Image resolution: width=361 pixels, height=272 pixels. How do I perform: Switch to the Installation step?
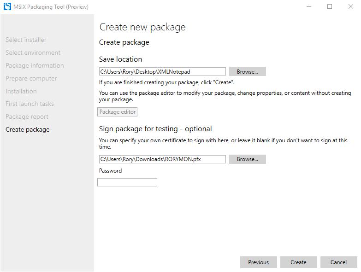point(21,91)
